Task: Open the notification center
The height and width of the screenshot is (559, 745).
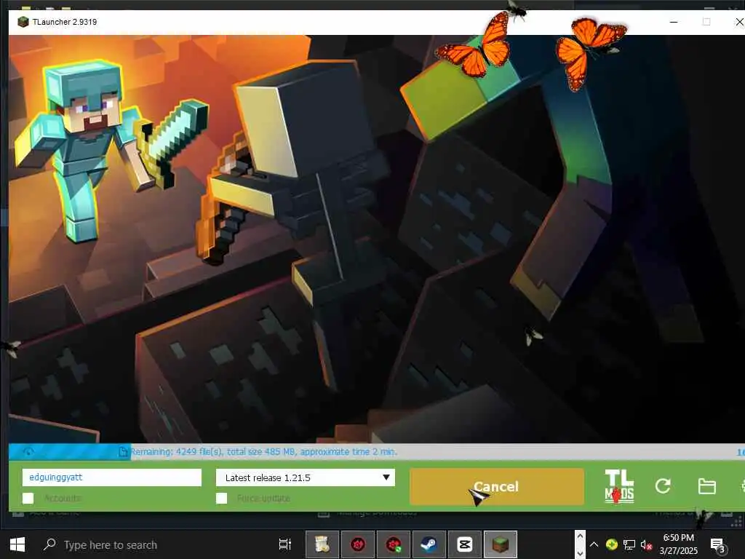Action: point(717,545)
